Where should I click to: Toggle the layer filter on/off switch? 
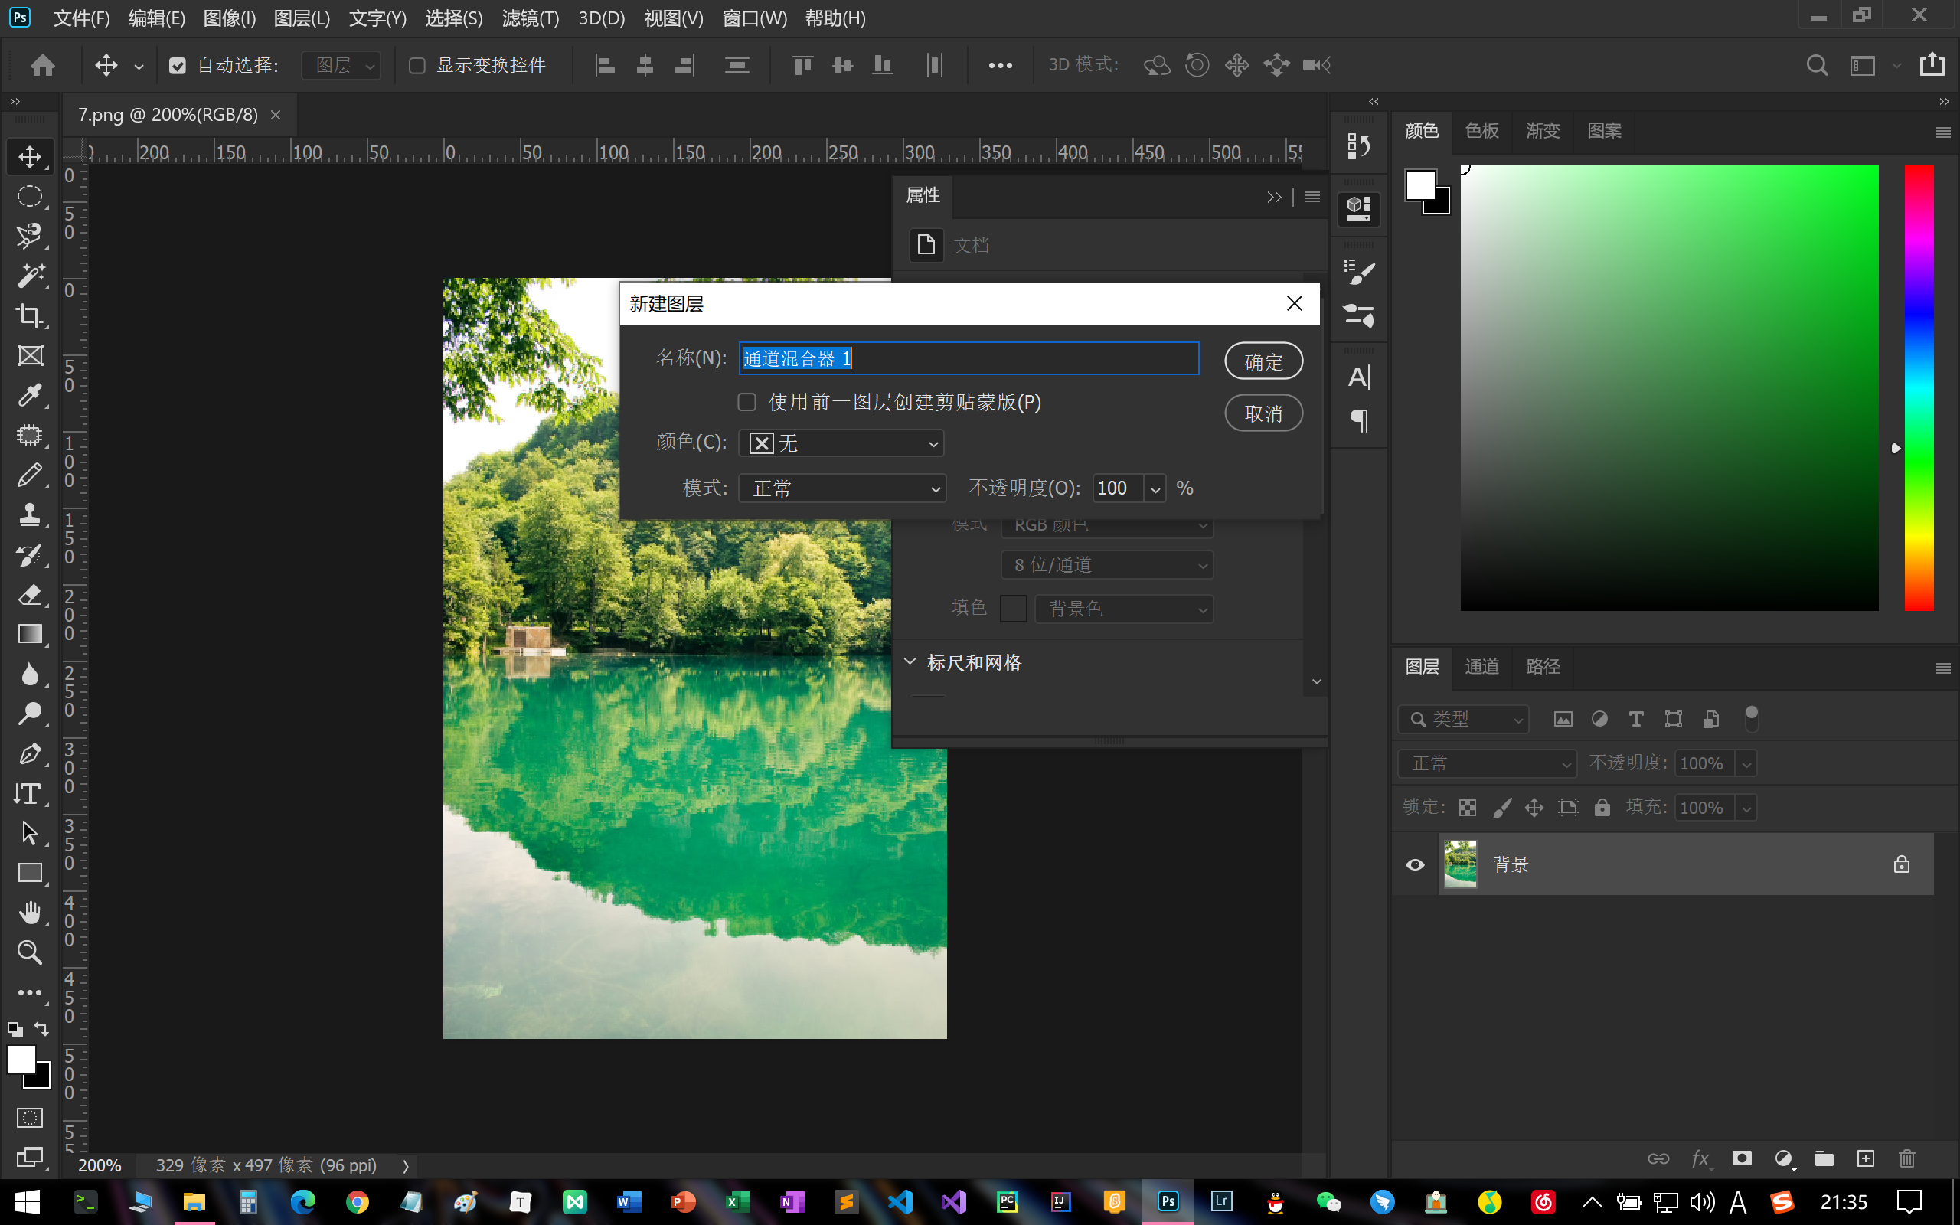pos(1751,719)
